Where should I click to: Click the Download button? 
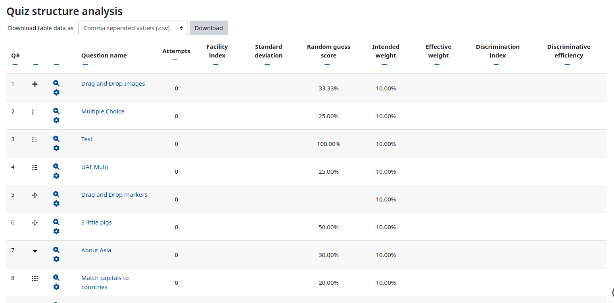click(209, 28)
